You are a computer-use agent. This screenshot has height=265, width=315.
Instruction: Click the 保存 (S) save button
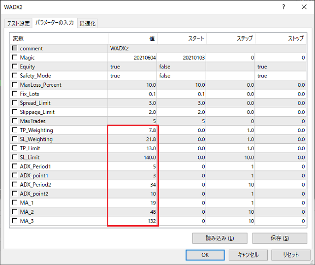[280, 238]
